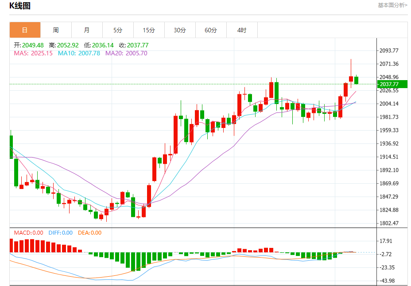Click the green 2037.77 current price tag
Screen dimensions: 411x286
tap(392, 84)
